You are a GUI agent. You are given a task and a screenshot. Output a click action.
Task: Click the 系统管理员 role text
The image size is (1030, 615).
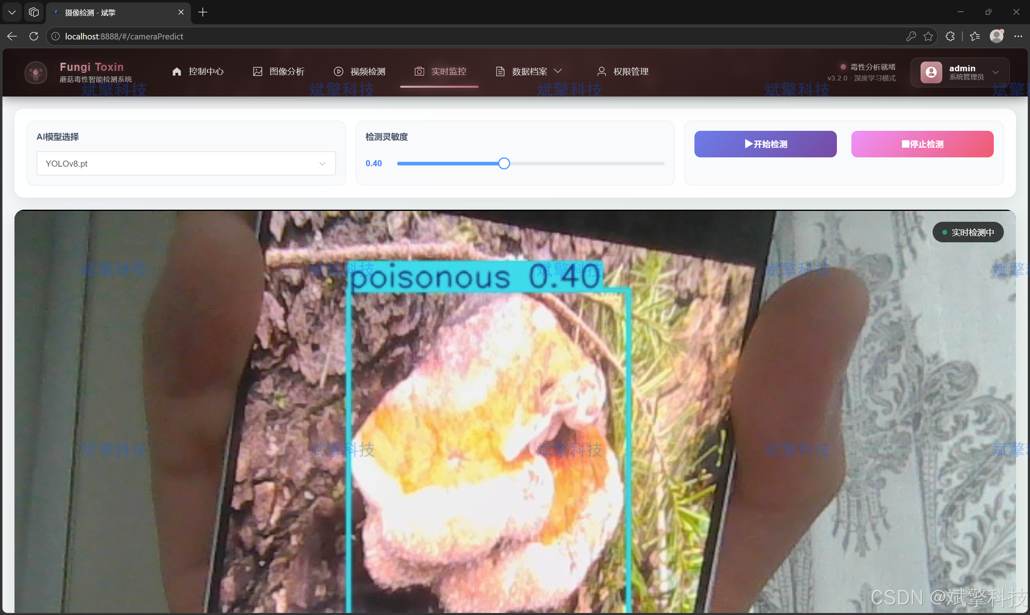(966, 77)
